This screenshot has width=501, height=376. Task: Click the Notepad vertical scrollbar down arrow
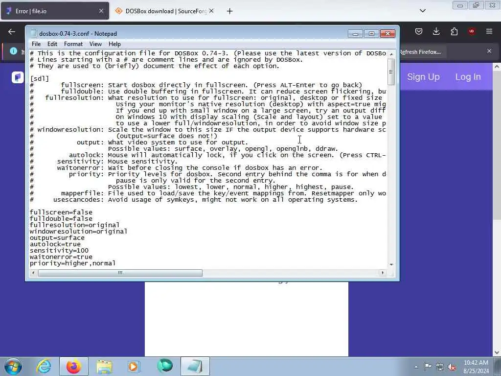(391, 265)
